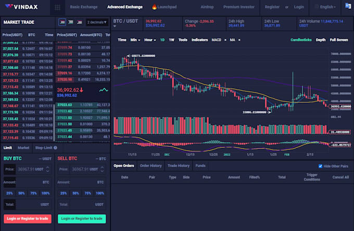Click the Sell BTC amount input field
The width and height of the screenshot is (354, 231).
(82, 182)
